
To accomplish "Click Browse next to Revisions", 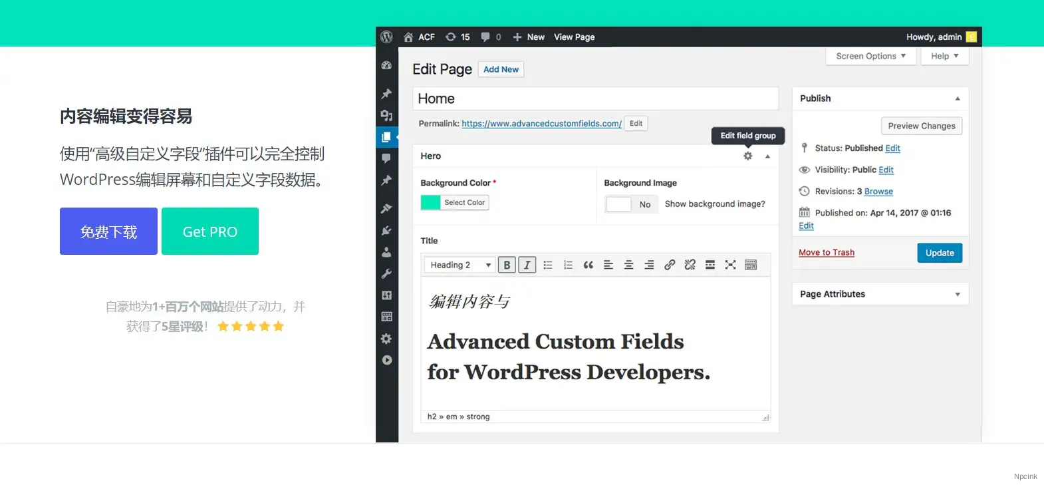I will click(x=878, y=192).
